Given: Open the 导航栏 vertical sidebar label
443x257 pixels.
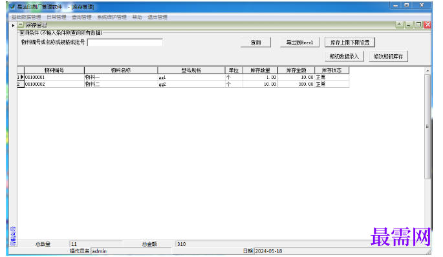Looking at the screenshot, I should click(x=13, y=236).
